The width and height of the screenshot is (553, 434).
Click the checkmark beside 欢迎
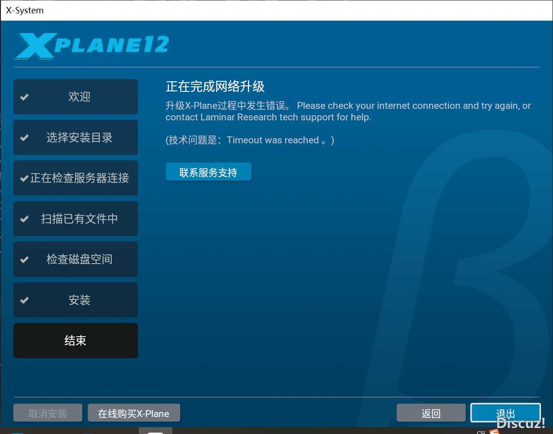coord(24,97)
